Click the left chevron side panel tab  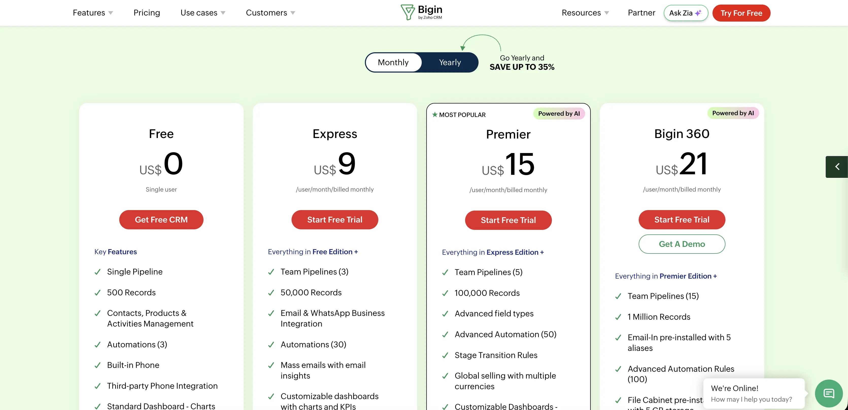tap(837, 167)
